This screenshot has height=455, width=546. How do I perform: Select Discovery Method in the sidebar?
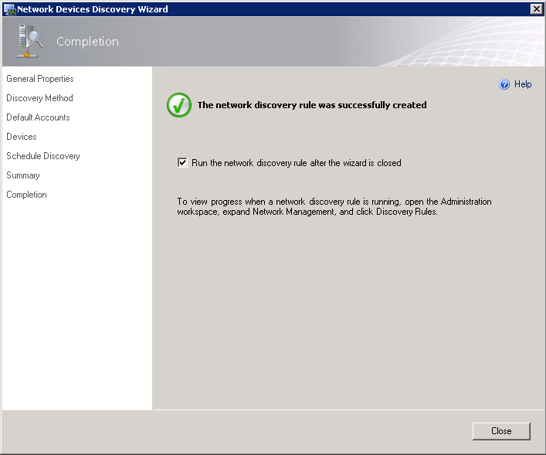point(39,98)
